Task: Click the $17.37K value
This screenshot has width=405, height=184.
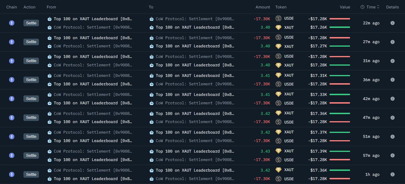Action: tap(319, 132)
